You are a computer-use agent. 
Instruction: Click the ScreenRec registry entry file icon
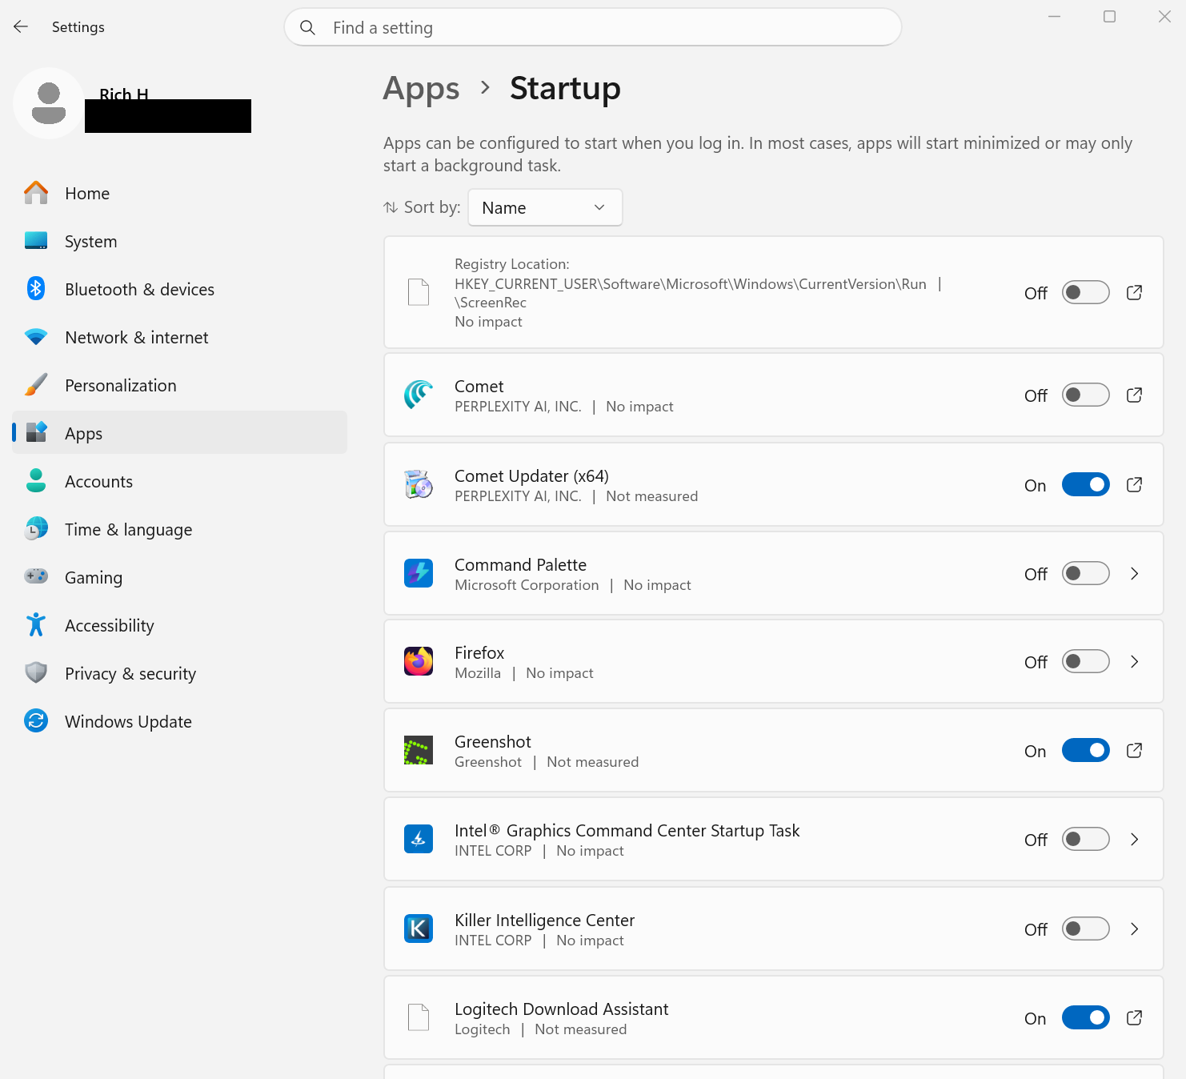click(419, 292)
